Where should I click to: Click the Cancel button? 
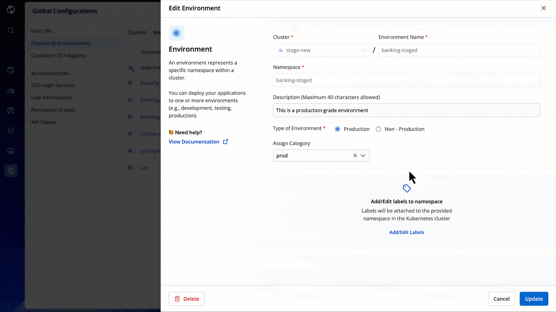[501, 299]
